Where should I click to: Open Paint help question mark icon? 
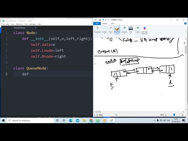[x=185, y=23]
